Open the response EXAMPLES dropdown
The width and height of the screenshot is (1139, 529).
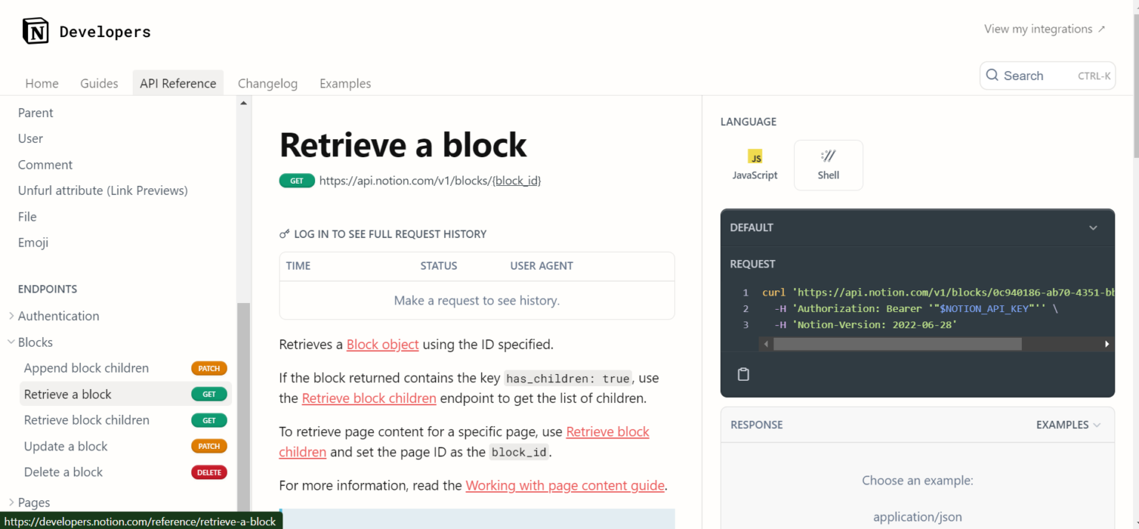pos(1069,425)
